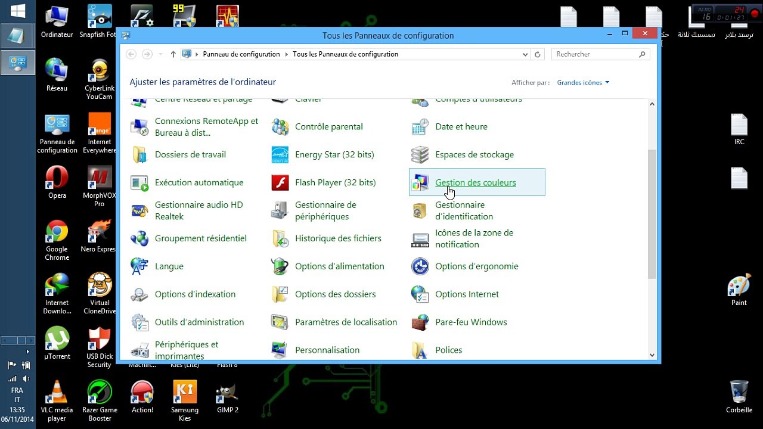Open Gestionnaire de périphériques icon

tap(280, 210)
